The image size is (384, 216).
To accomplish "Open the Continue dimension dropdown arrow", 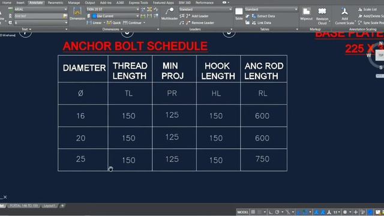I will [144, 23].
